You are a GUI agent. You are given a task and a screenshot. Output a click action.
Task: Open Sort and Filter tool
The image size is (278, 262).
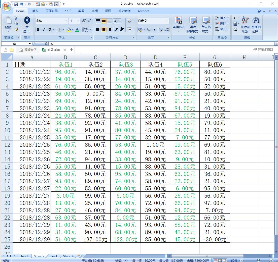click(x=245, y=25)
